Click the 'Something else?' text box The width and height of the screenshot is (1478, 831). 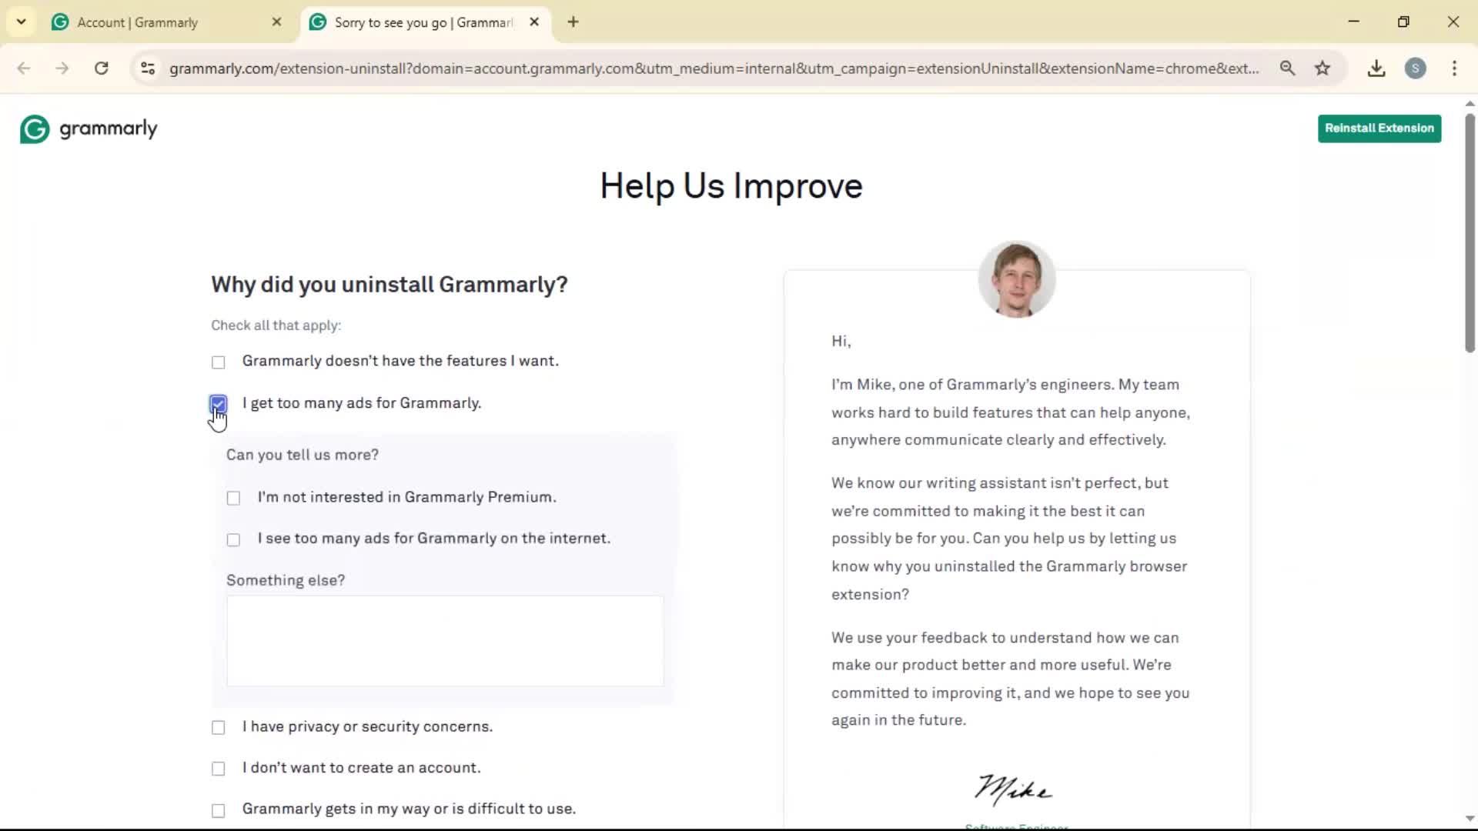click(x=445, y=641)
